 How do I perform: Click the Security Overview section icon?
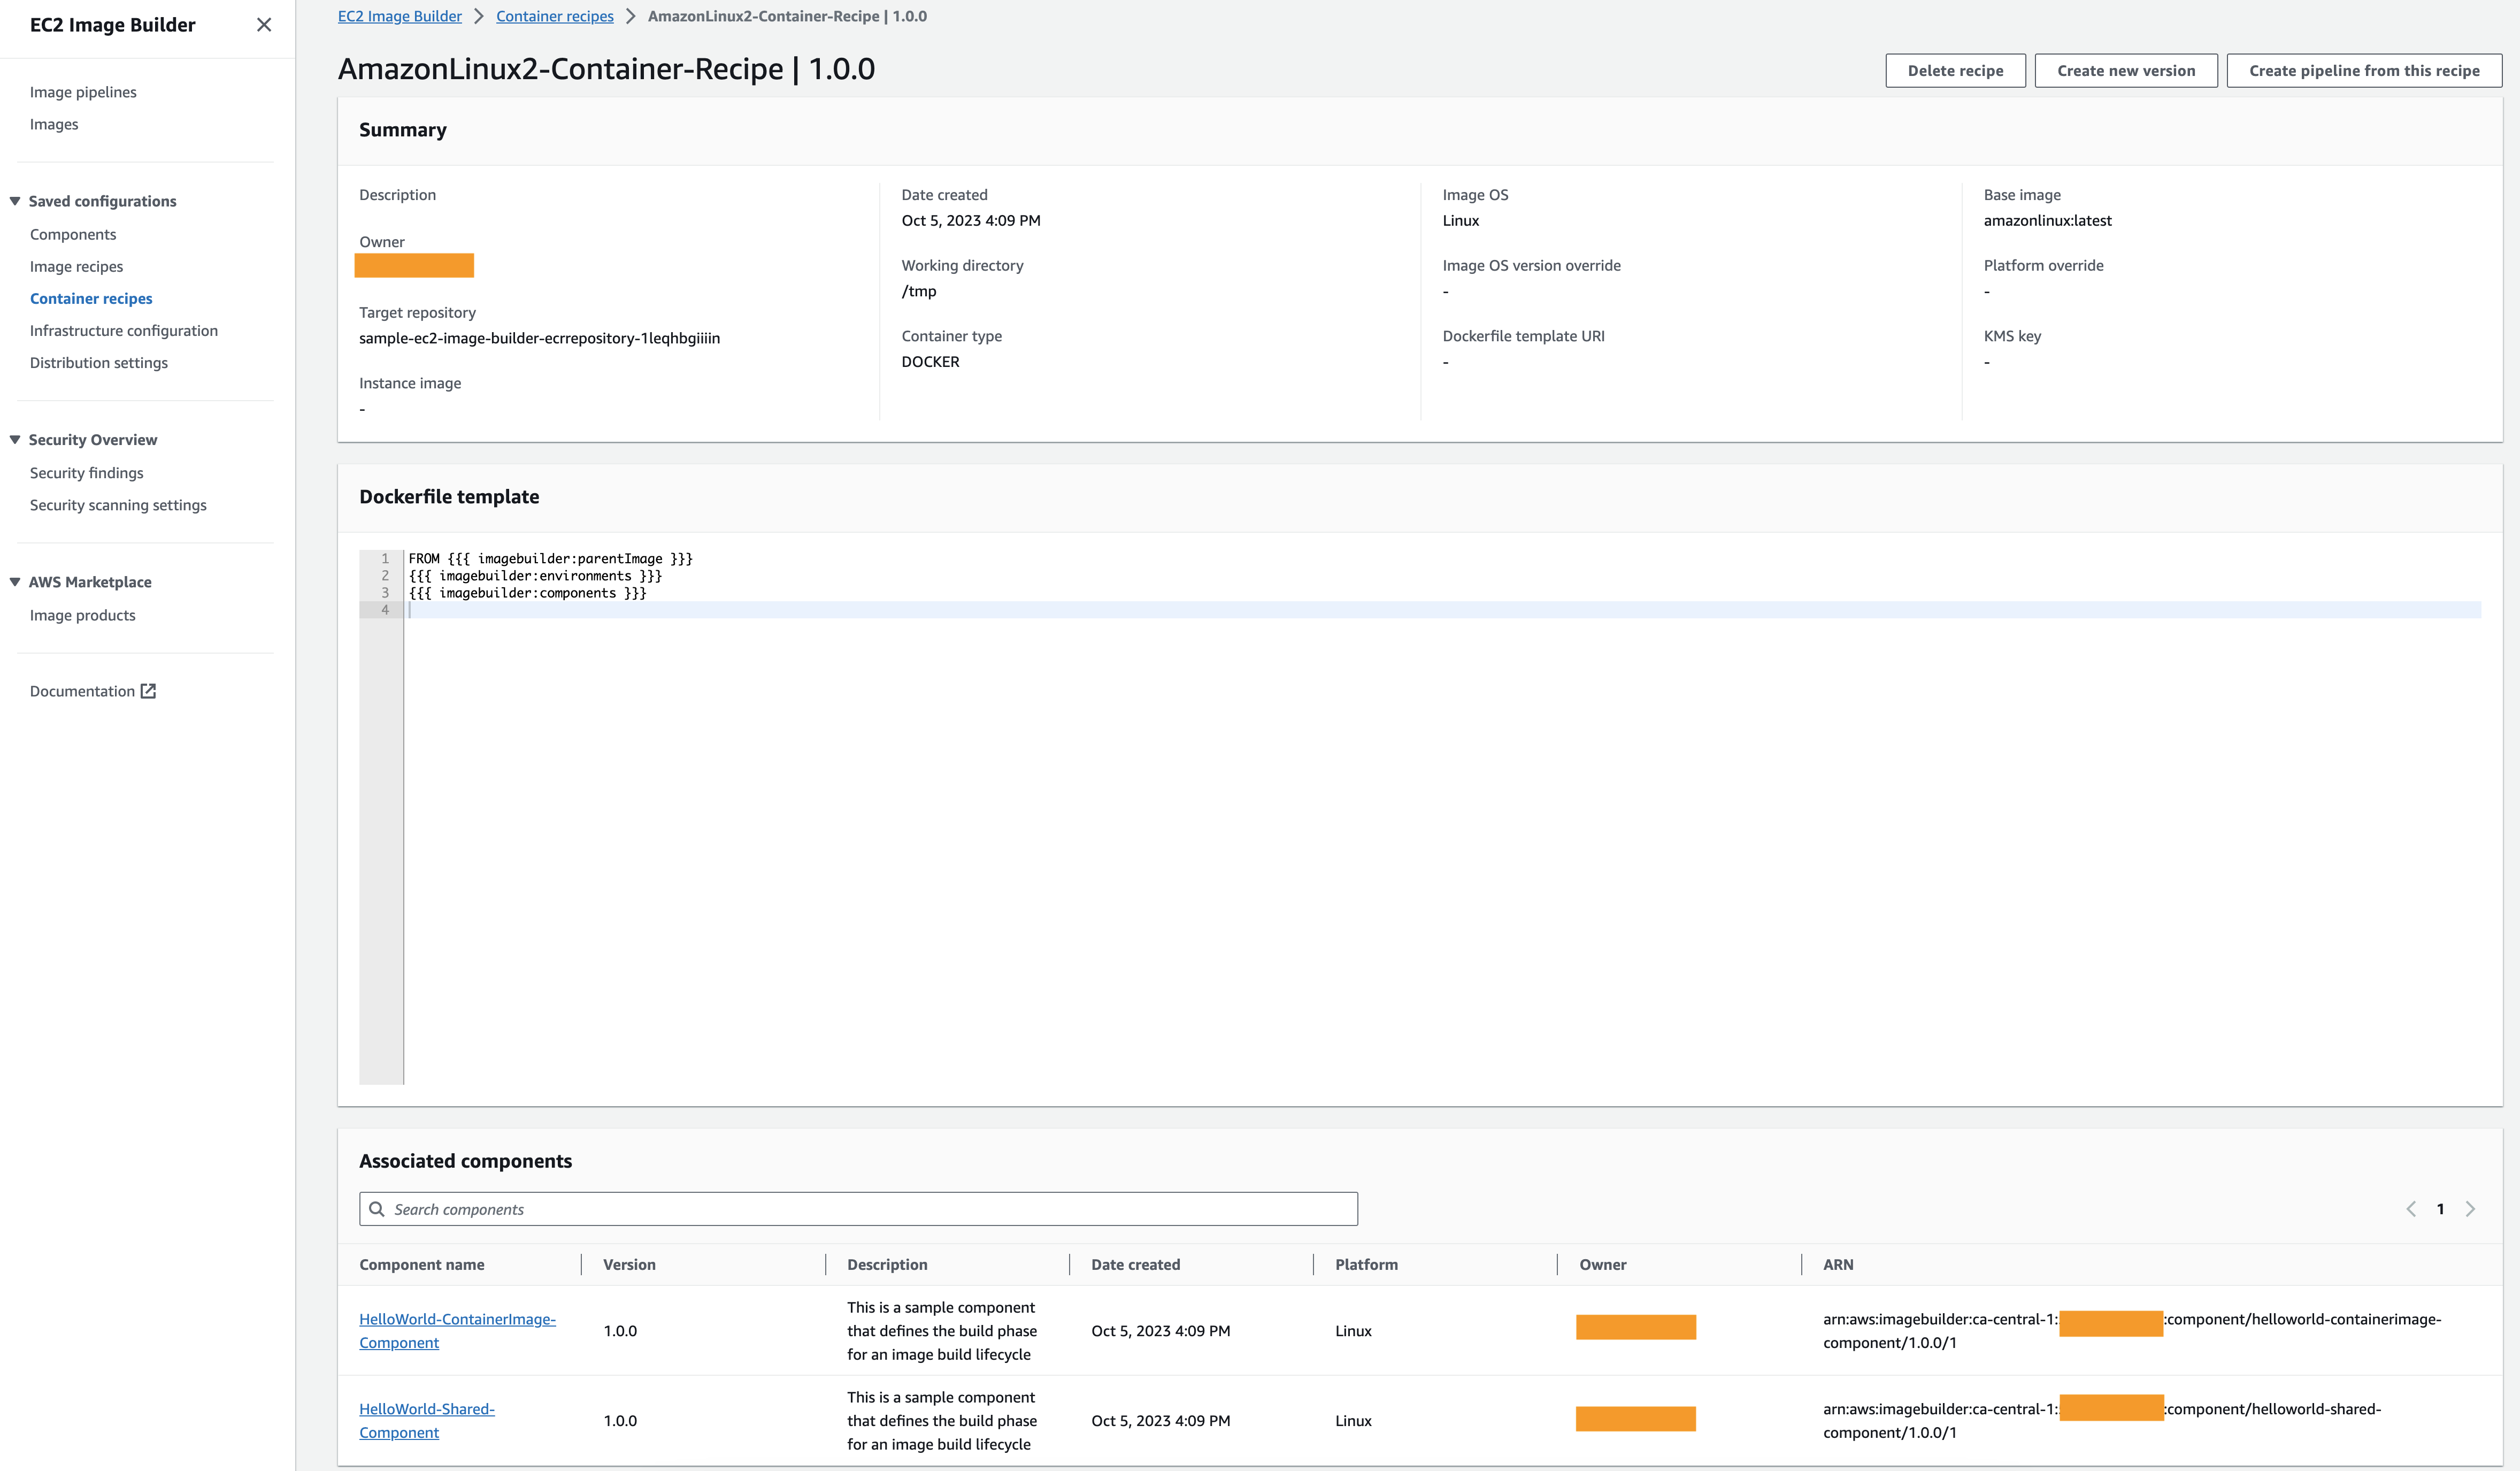coord(14,440)
